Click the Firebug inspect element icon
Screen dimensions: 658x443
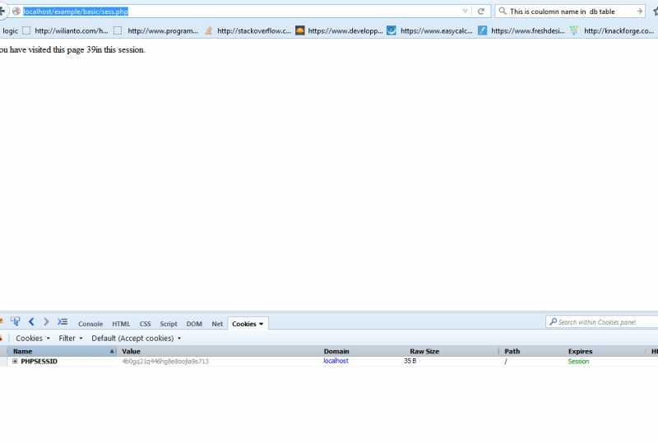[x=16, y=321]
